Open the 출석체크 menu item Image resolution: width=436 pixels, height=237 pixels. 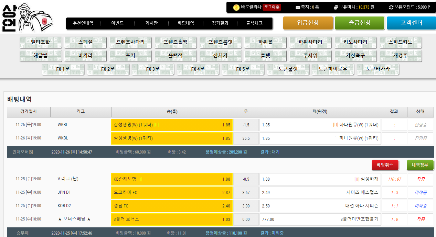point(254,23)
